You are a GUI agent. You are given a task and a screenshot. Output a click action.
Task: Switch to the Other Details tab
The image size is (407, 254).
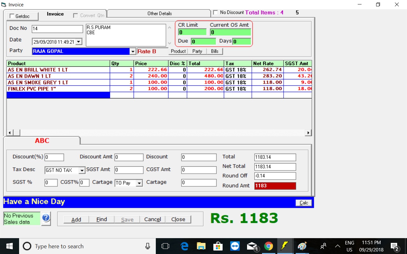pos(159,13)
